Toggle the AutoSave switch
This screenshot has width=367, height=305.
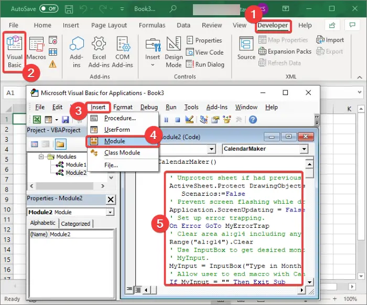tap(49, 9)
